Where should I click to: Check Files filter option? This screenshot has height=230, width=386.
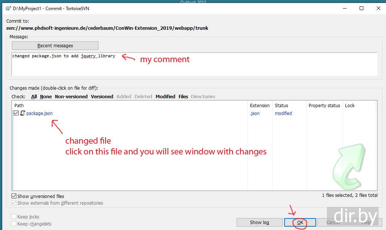pyautogui.click(x=183, y=97)
